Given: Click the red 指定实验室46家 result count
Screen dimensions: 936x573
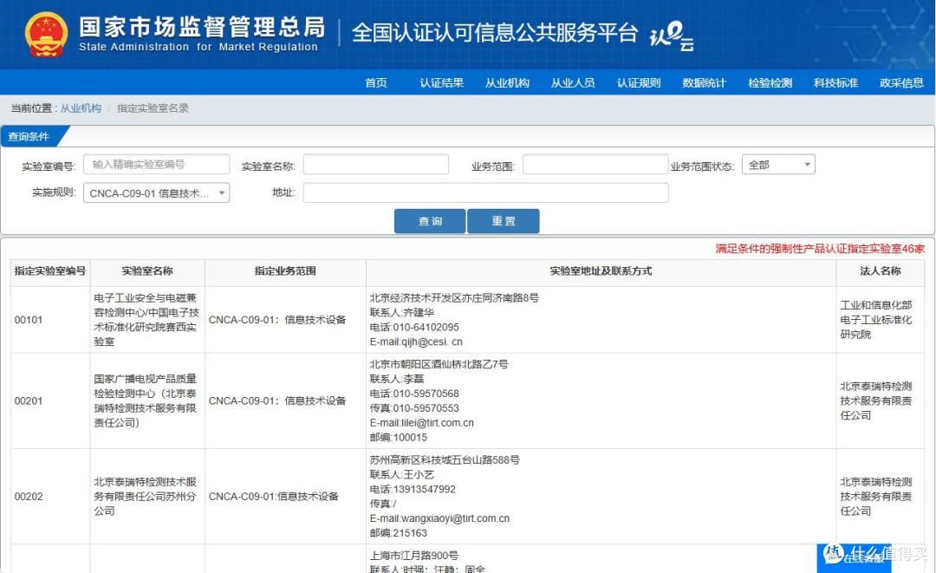Looking at the screenshot, I should pos(820,248).
